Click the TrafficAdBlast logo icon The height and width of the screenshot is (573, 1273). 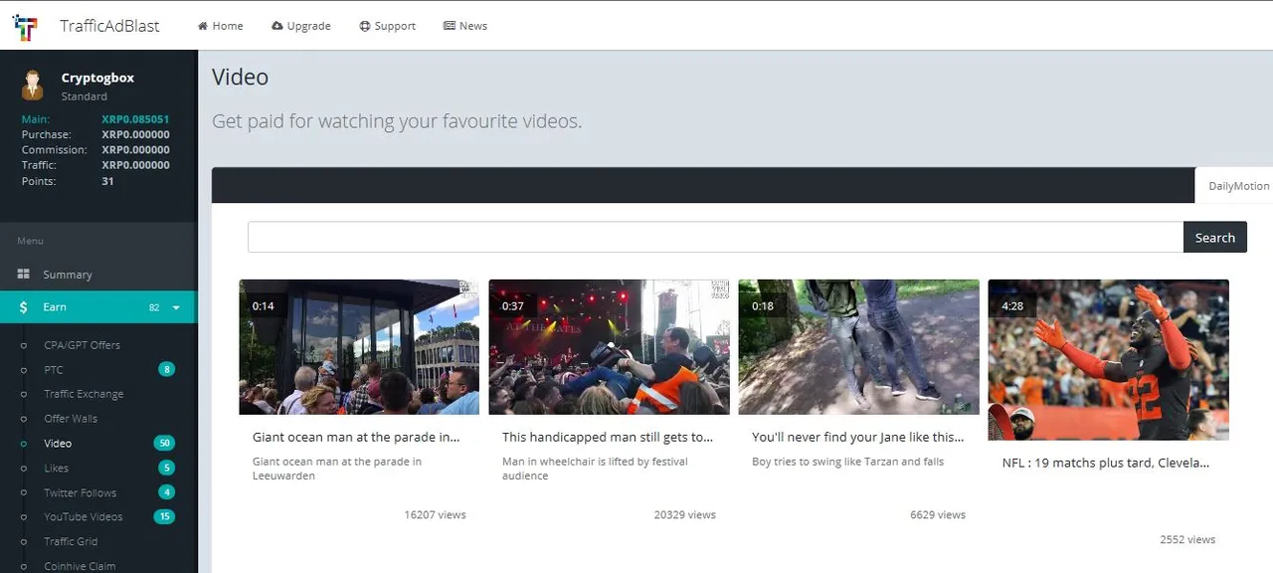(26, 27)
